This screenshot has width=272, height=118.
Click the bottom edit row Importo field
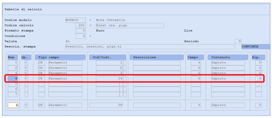pos(228,105)
